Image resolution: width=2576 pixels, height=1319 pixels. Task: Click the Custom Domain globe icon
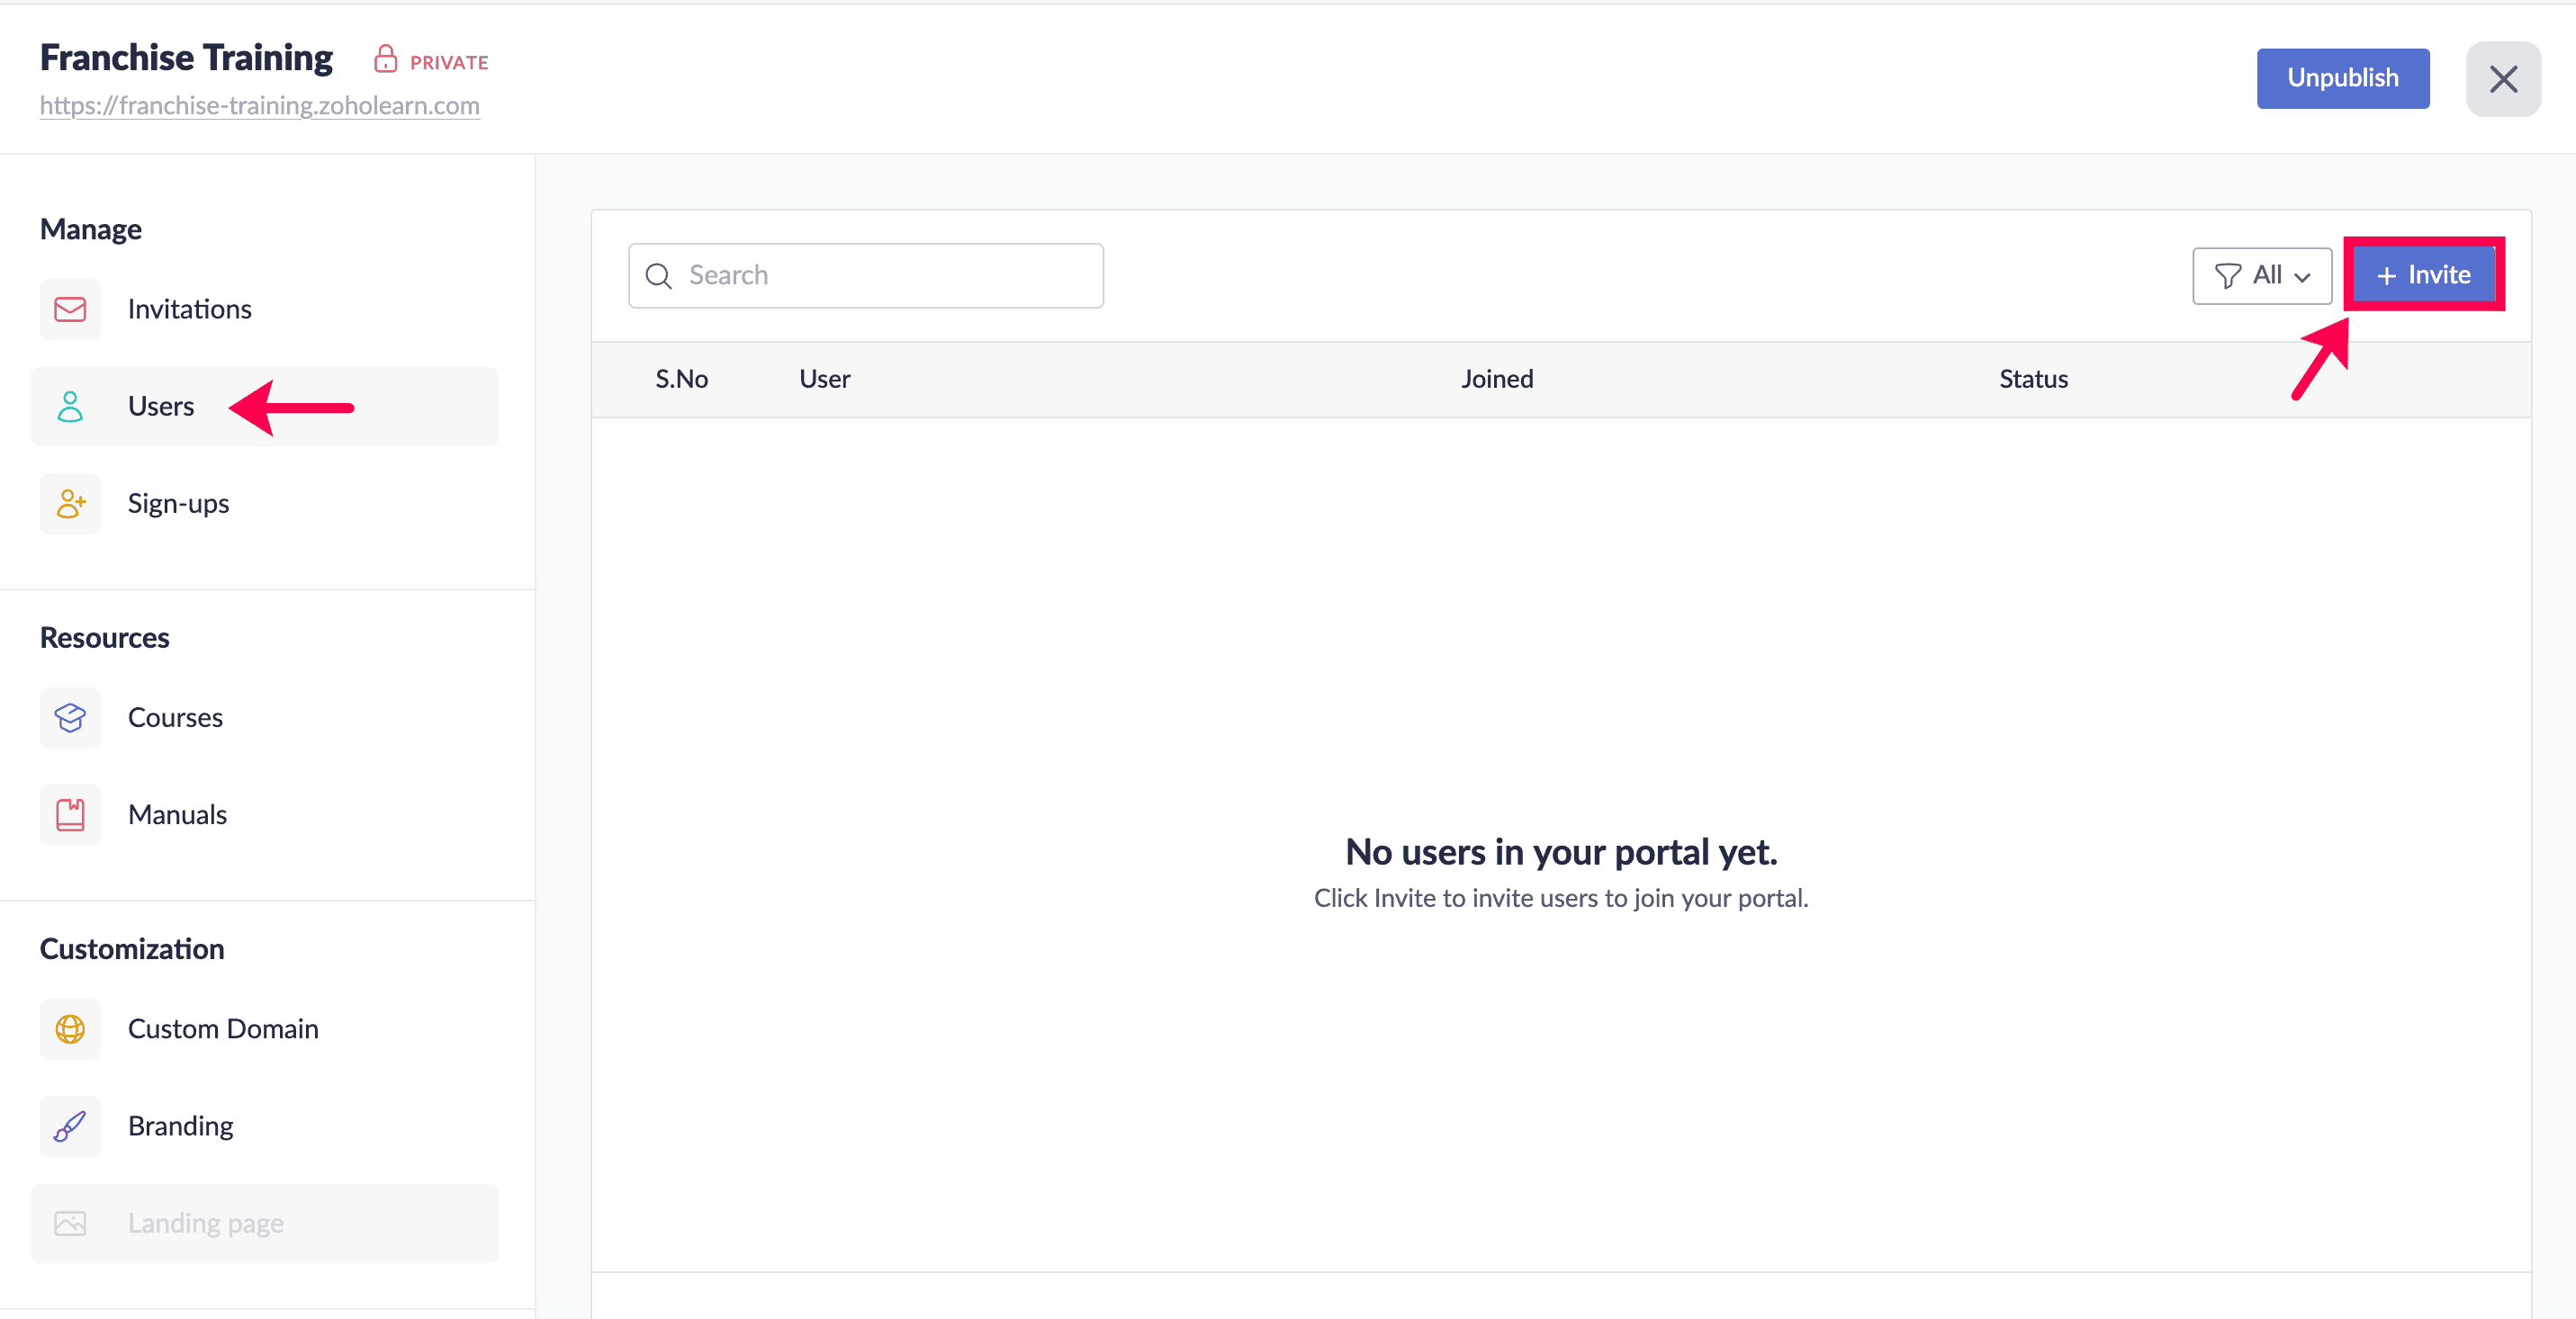tap(70, 1028)
